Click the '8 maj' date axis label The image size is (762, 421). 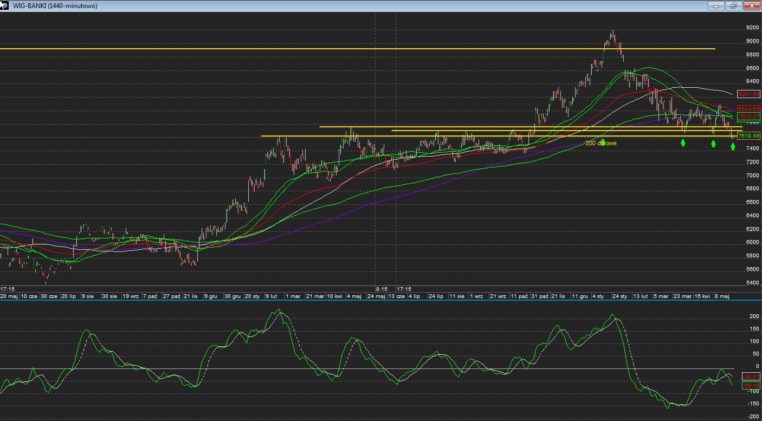pos(722,296)
